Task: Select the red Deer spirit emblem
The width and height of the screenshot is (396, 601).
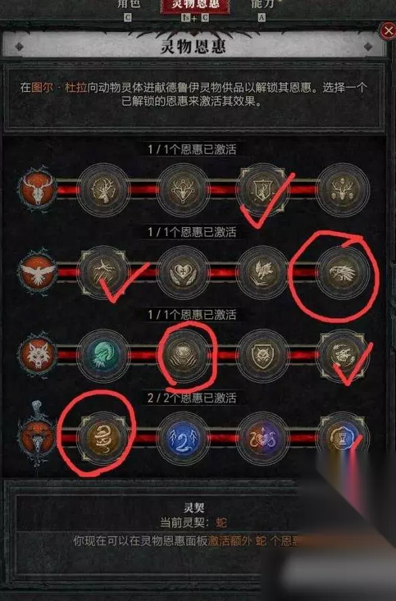Action: click(x=37, y=189)
